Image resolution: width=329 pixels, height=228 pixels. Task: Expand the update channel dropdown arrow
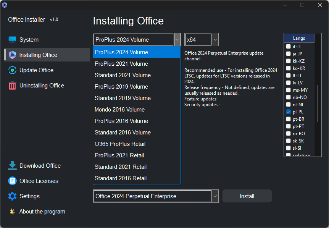215,196
